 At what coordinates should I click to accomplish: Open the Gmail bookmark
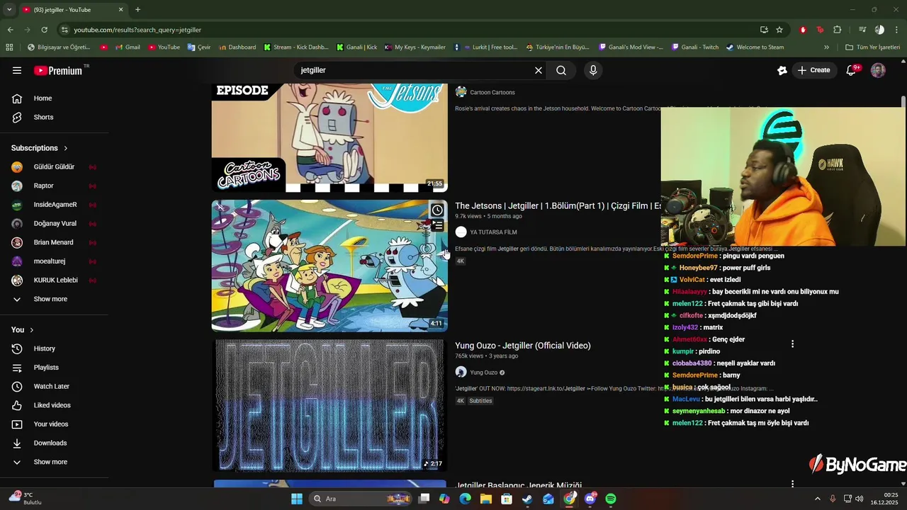coord(127,47)
